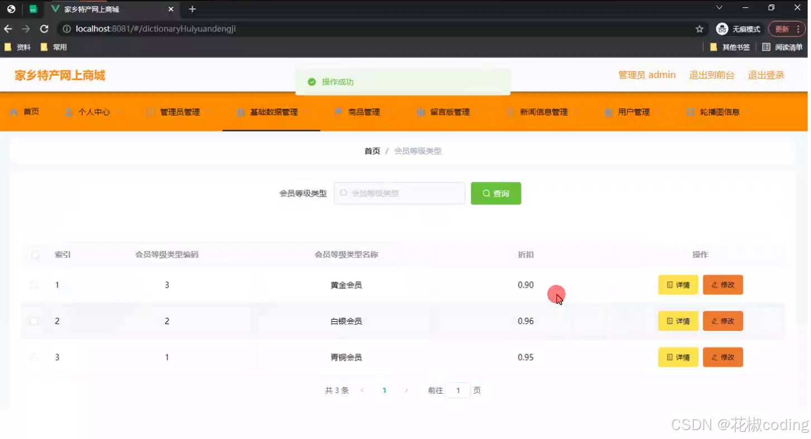
Task: Go back with browser back arrow
Action: pyautogui.click(x=8, y=29)
